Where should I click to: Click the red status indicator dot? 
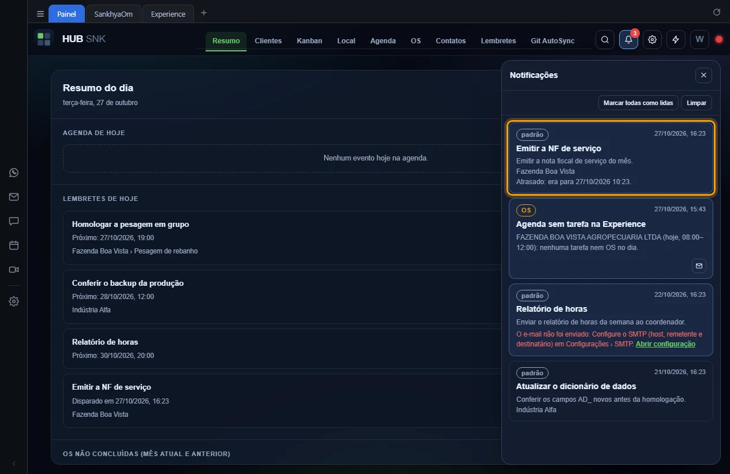[x=719, y=39]
